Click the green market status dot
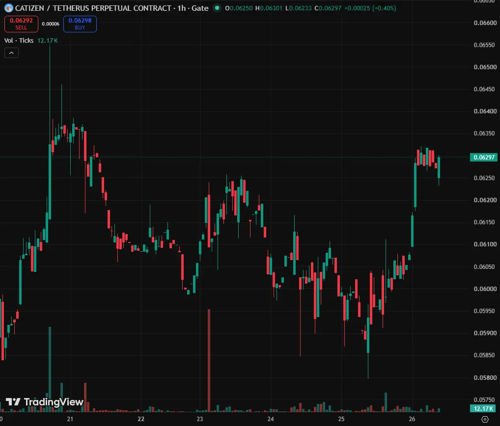 pyautogui.click(x=217, y=8)
